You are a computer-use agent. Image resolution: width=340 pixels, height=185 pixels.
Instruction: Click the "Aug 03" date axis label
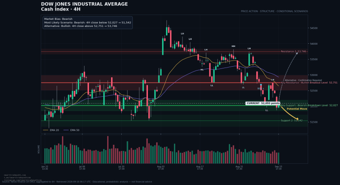coord(161,167)
